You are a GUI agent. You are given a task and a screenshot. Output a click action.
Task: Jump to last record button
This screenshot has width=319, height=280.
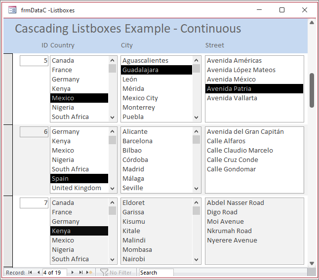click(x=81, y=273)
